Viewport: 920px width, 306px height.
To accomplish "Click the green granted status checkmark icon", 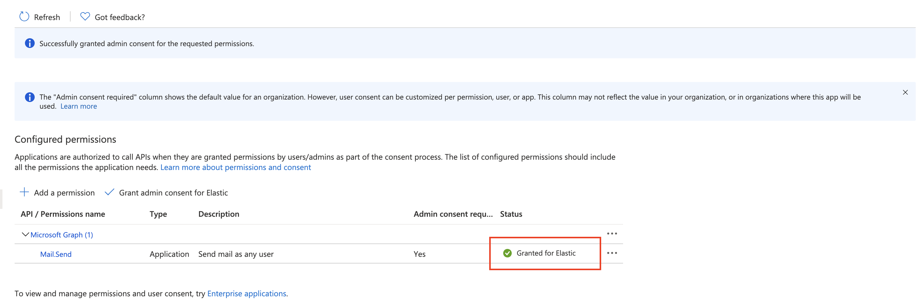I will [x=507, y=253].
